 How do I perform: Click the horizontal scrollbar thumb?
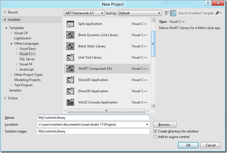click(106, 111)
